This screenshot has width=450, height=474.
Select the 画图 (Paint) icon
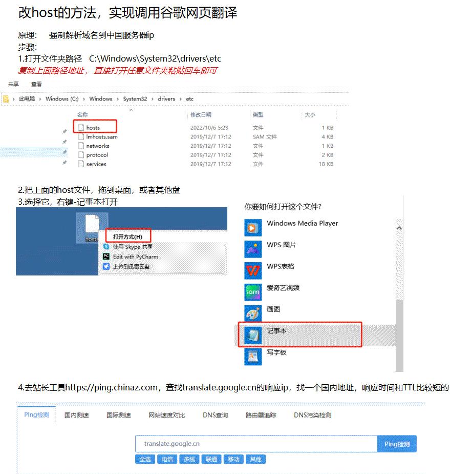(x=253, y=312)
